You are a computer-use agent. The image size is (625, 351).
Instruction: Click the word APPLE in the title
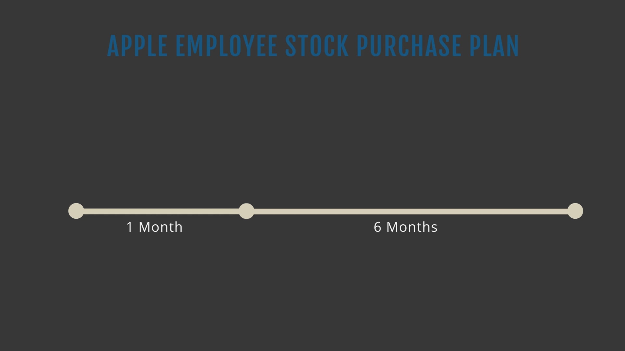[137, 46]
